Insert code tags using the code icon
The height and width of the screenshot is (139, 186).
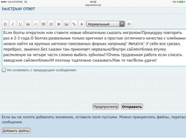36,24
